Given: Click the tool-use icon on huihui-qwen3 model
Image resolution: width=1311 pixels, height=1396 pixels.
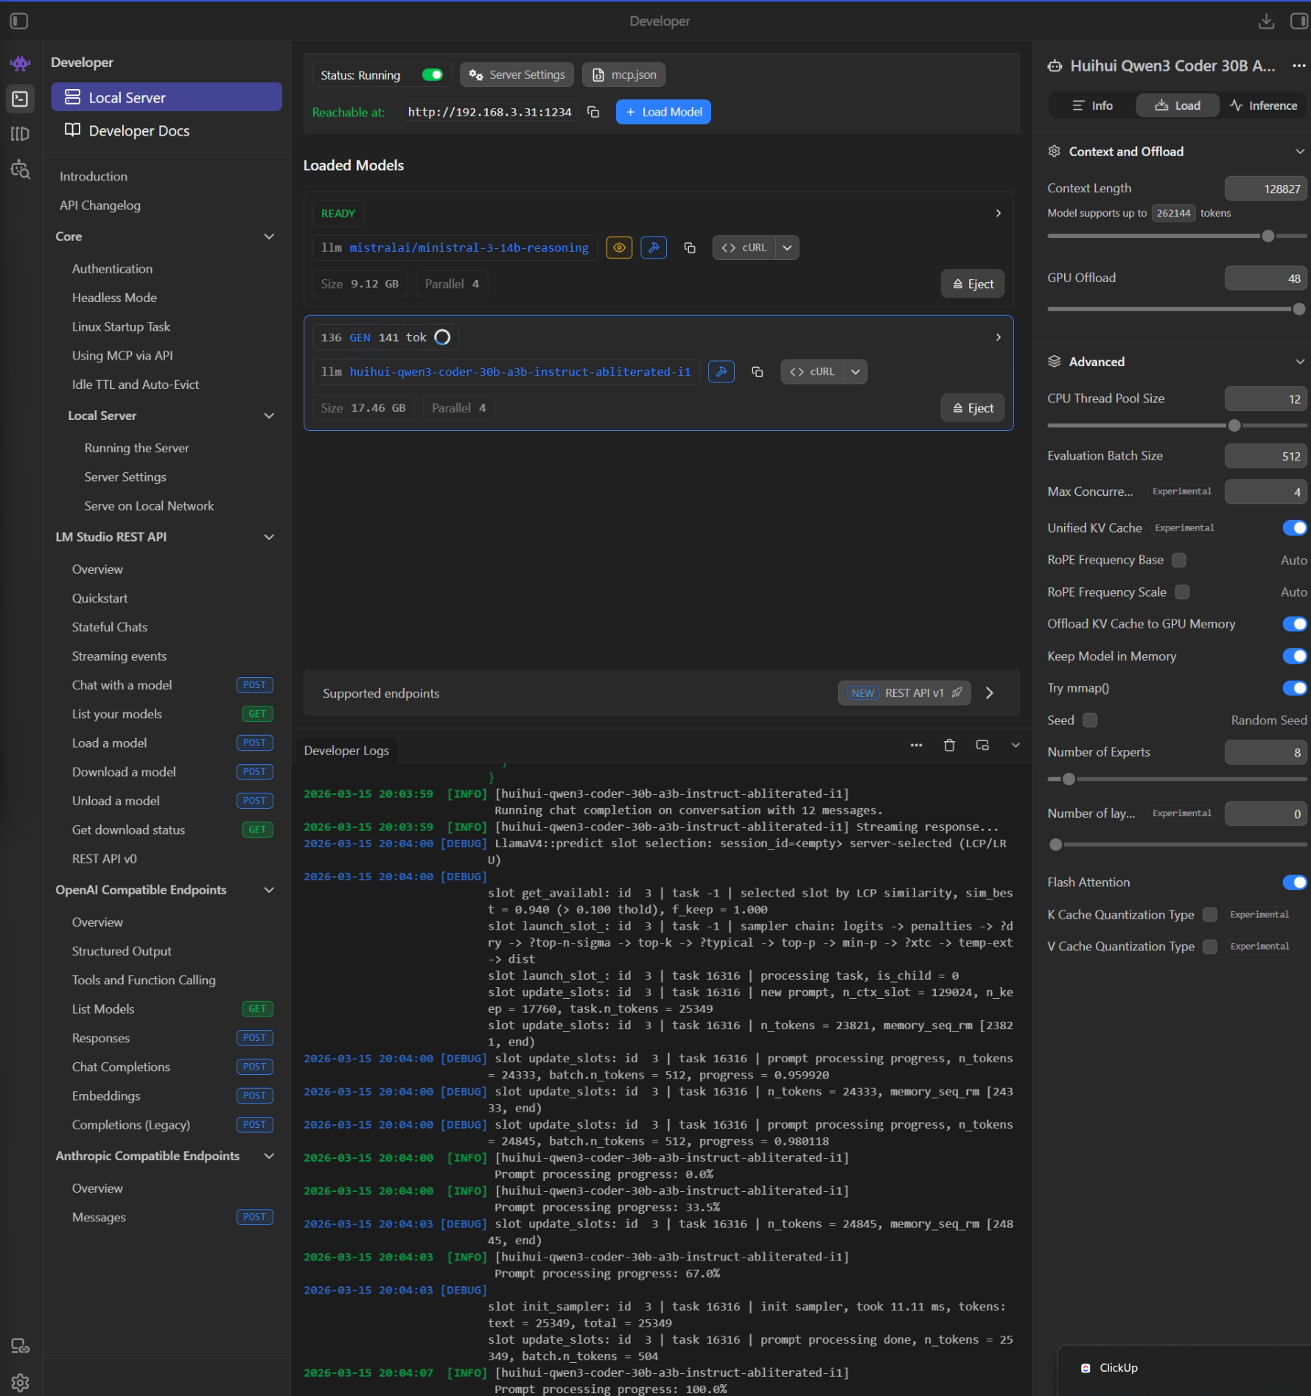Looking at the screenshot, I should [721, 372].
